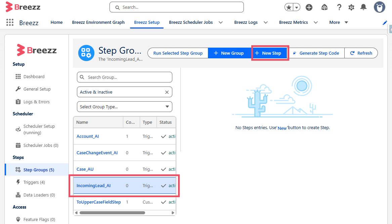This screenshot has width=392, height=224.
Task: Sort by the Type column header
Action: pos(148,122)
